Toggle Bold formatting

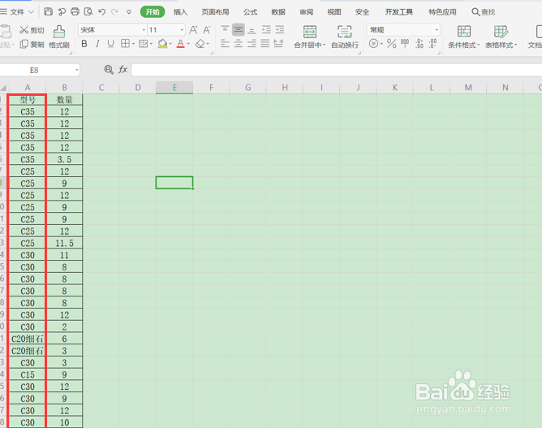tap(84, 44)
